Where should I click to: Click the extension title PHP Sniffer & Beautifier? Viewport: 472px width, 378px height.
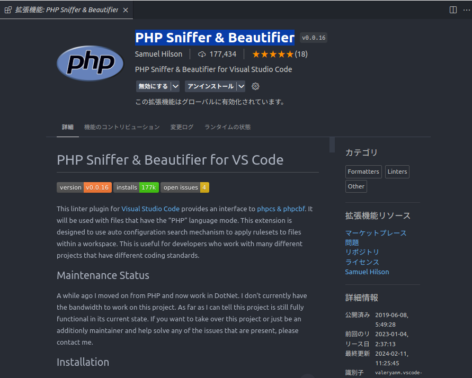(x=215, y=38)
